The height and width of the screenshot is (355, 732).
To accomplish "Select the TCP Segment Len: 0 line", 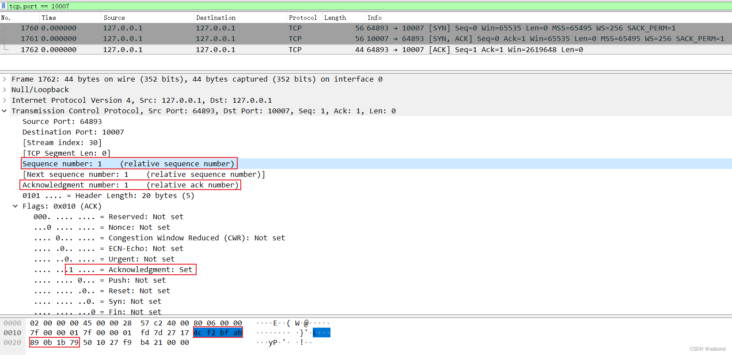I will coord(67,153).
